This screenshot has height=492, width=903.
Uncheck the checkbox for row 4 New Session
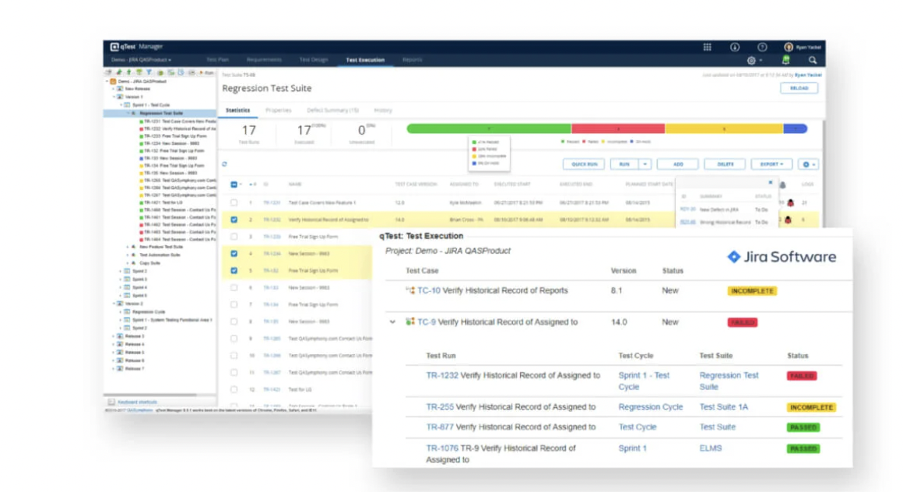[234, 254]
